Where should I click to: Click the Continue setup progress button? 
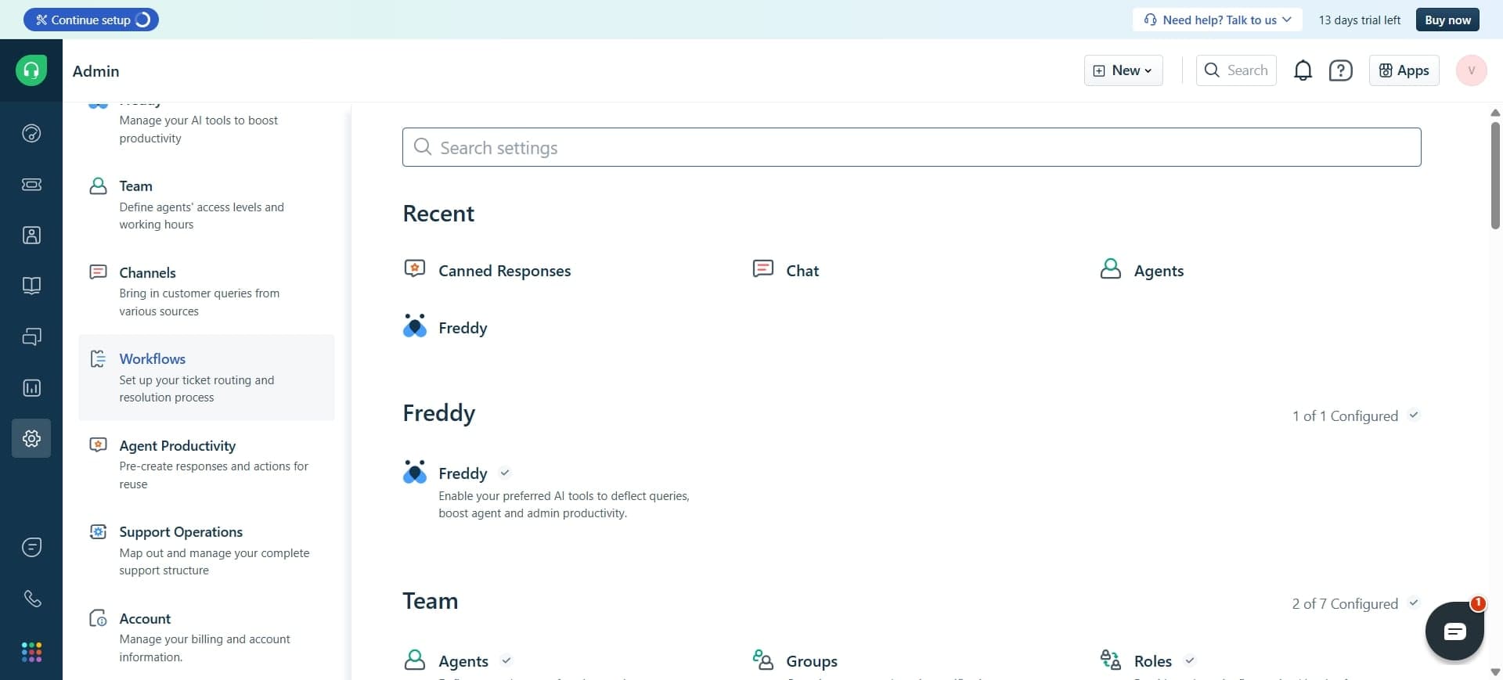coord(91,20)
